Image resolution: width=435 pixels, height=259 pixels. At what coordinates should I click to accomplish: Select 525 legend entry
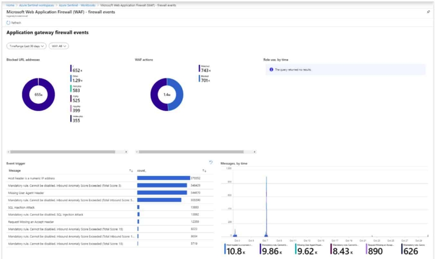(76, 99)
